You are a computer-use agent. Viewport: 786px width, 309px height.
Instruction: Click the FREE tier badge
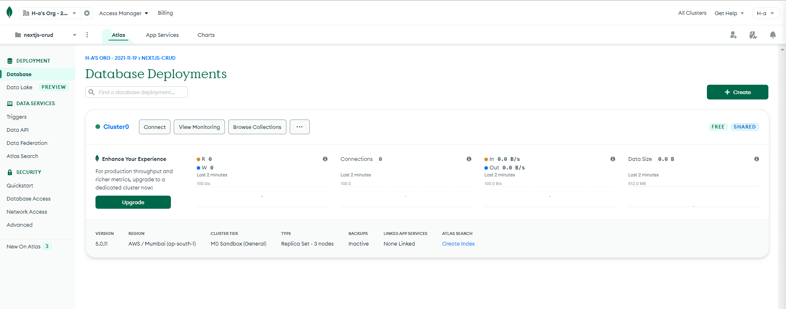(718, 127)
